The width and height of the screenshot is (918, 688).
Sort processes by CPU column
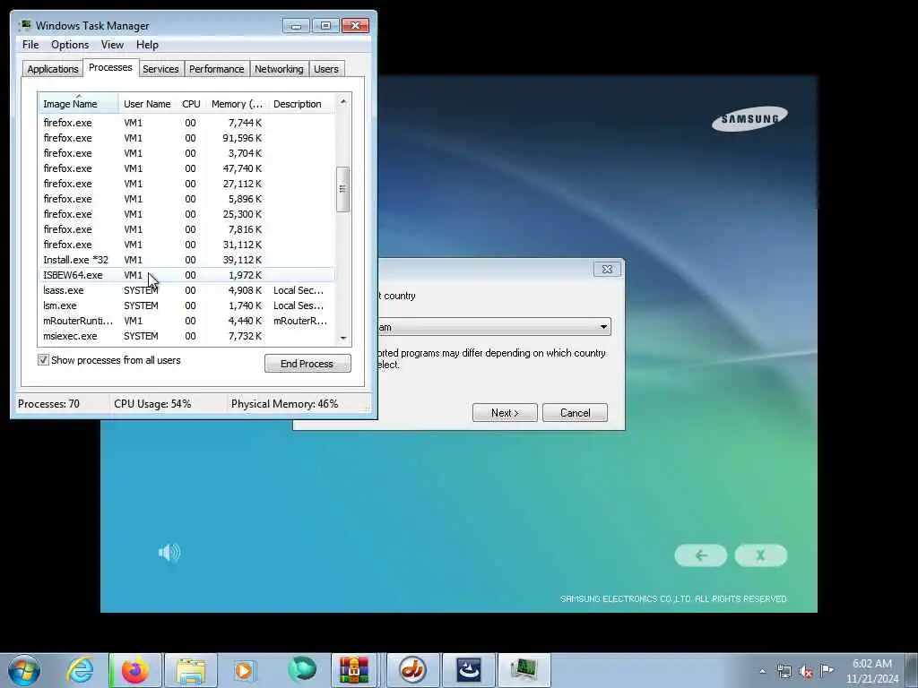pyautogui.click(x=191, y=104)
